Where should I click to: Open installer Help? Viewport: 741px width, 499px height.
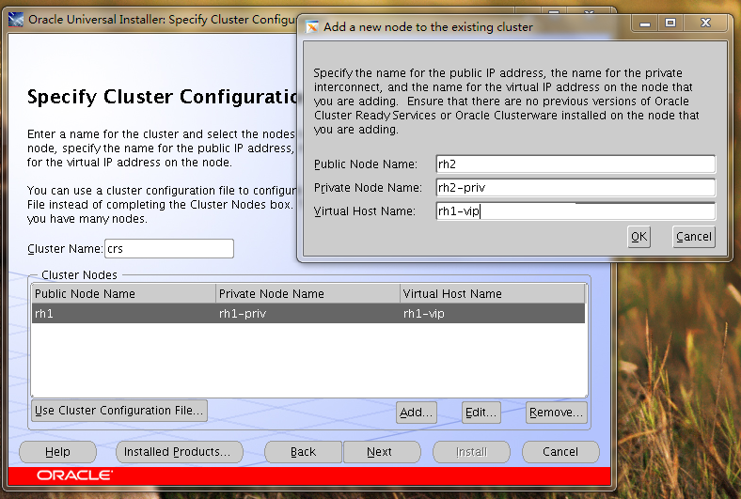[57, 452]
